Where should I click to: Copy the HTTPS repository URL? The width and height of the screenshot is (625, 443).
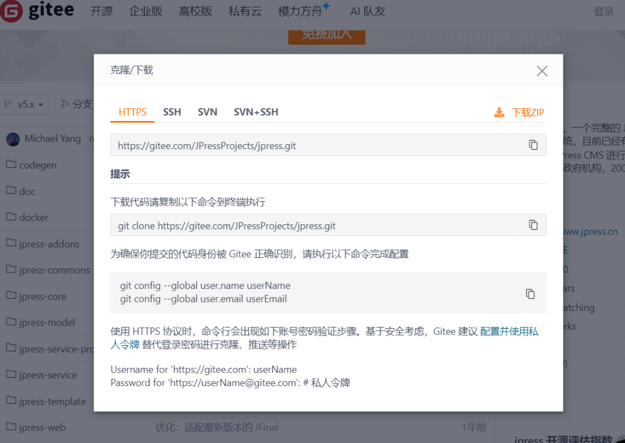(533, 145)
